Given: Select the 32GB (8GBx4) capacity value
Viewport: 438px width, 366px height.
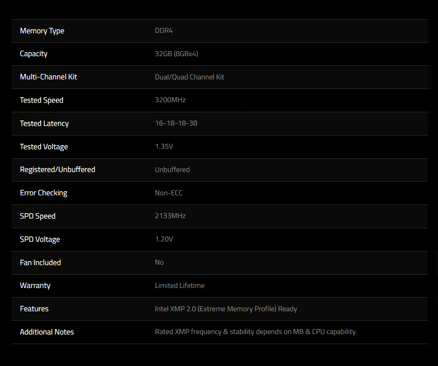Looking at the screenshot, I should pos(176,54).
